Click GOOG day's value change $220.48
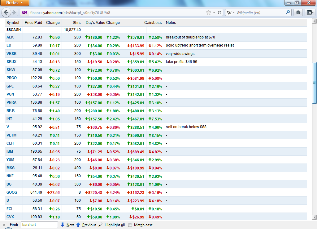The width and height of the screenshot is (317, 229). pos(93,192)
